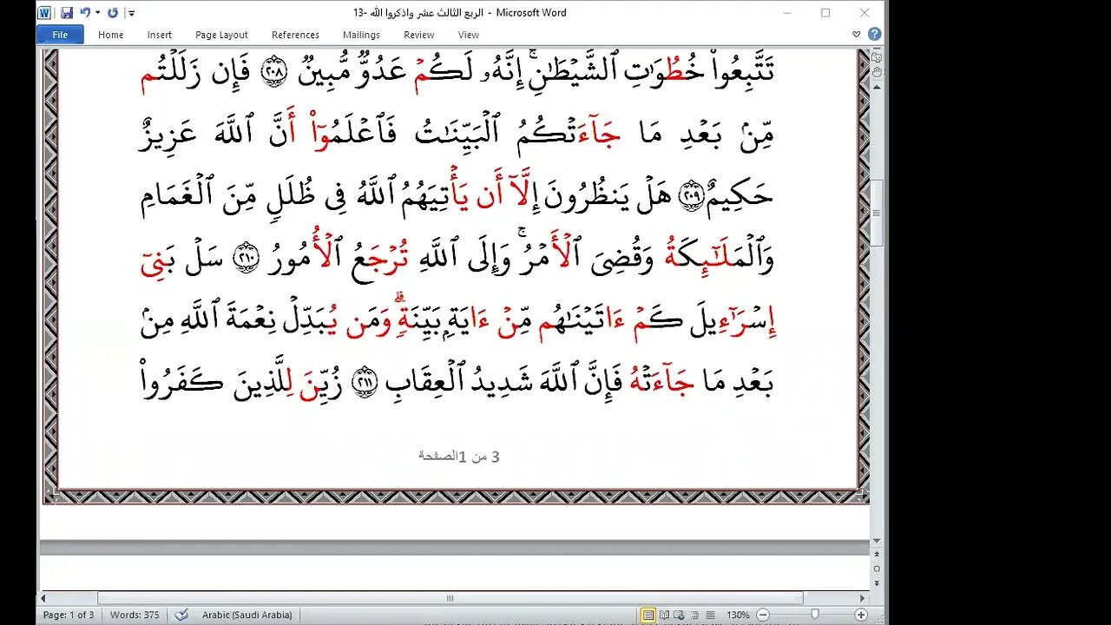This screenshot has height=625, width=1111.
Task: Zoom in with the plus button
Action: tap(860, 615)
